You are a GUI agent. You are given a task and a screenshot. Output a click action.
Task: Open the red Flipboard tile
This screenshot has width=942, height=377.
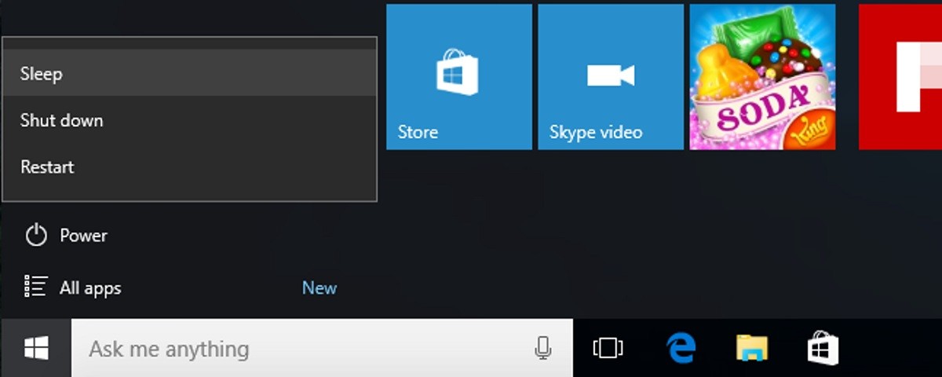pos(900,76)
